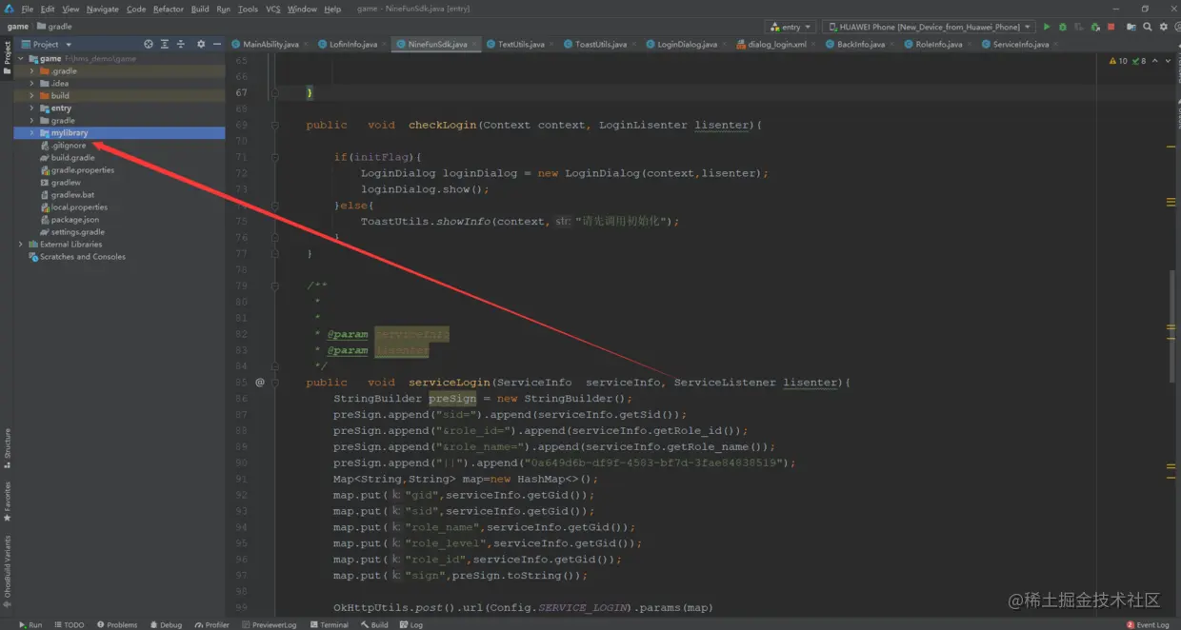Click the preSign variable on line 86

451,399
